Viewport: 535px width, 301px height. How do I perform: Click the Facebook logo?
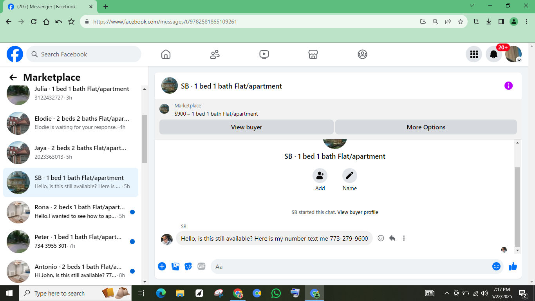(15, 54)
